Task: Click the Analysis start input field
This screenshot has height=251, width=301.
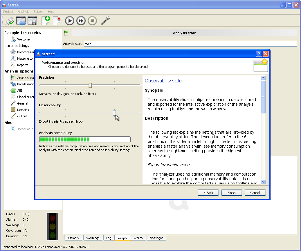Action: click(x=190, y=44)
